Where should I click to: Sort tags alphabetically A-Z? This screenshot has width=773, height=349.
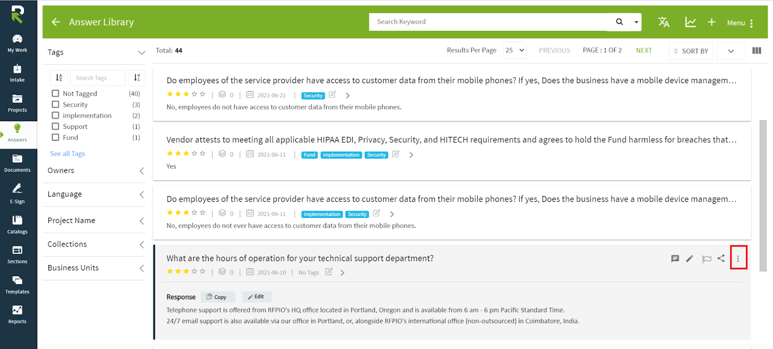(x=59, y=78)
